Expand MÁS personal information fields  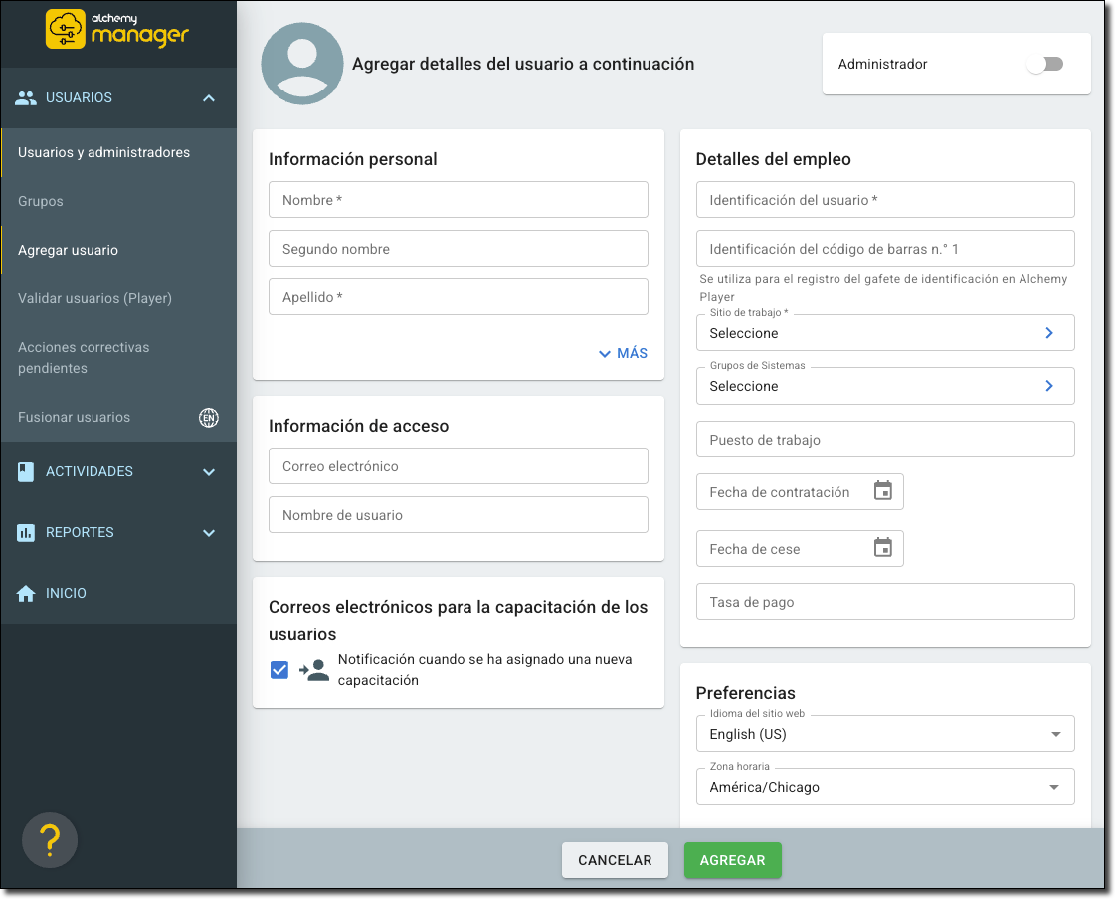point(623,353)
